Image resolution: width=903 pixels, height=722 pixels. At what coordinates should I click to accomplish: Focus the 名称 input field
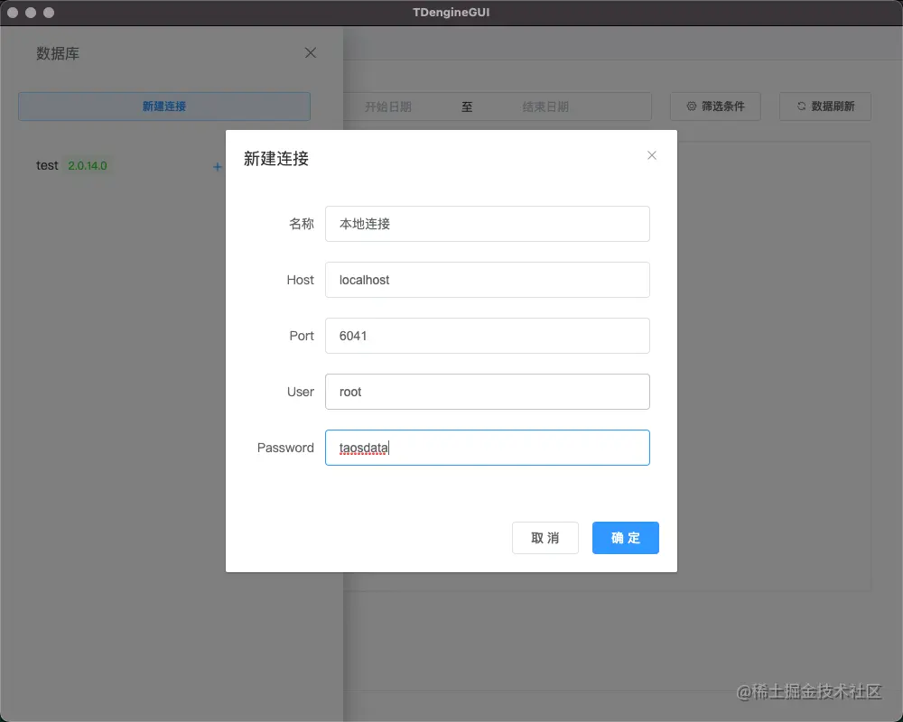tap(488, 224)
